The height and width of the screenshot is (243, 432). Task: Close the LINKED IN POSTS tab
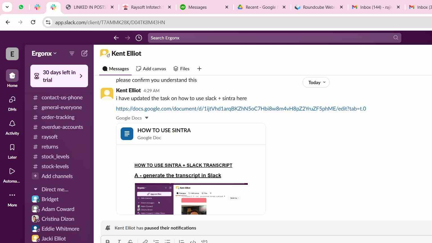[112, 7]
